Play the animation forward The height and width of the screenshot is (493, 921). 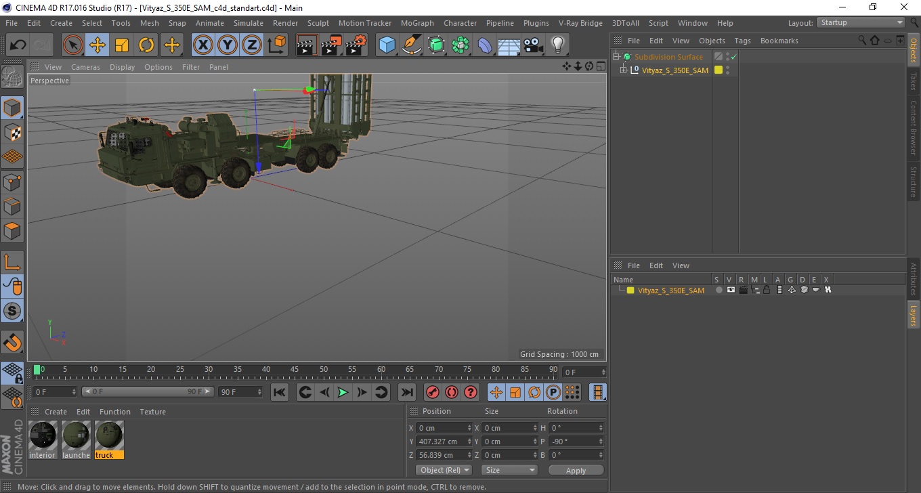[343, 392]
